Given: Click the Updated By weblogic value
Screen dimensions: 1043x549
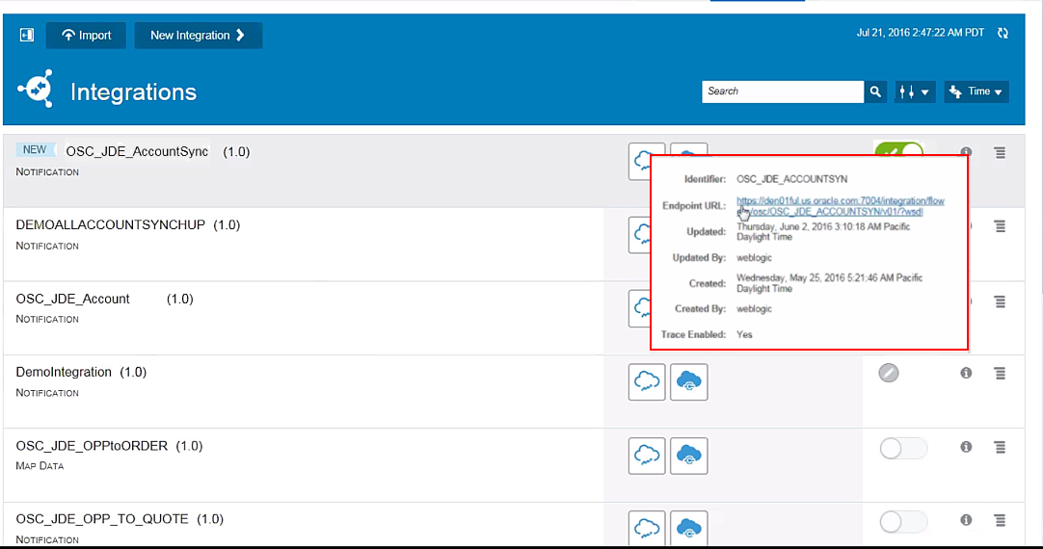Looking at the screenshot, I should tap(754, 258).
